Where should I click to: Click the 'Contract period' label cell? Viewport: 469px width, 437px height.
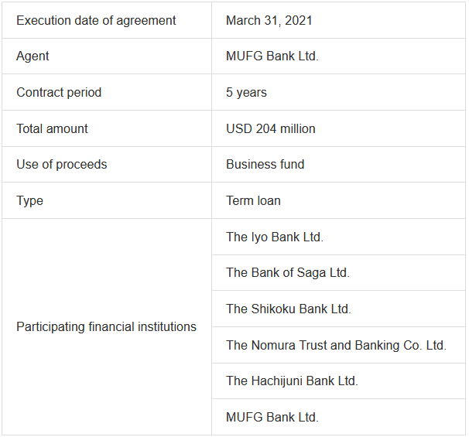point(59,92)
